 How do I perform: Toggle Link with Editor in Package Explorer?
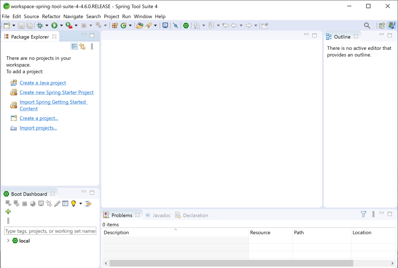[x=82, y=46]
